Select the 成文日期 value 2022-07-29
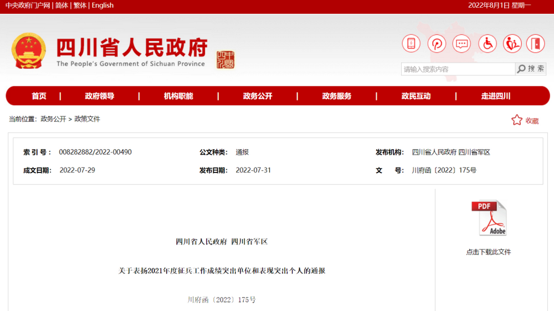The image size is (554, 311). click(x=78, y=170)
